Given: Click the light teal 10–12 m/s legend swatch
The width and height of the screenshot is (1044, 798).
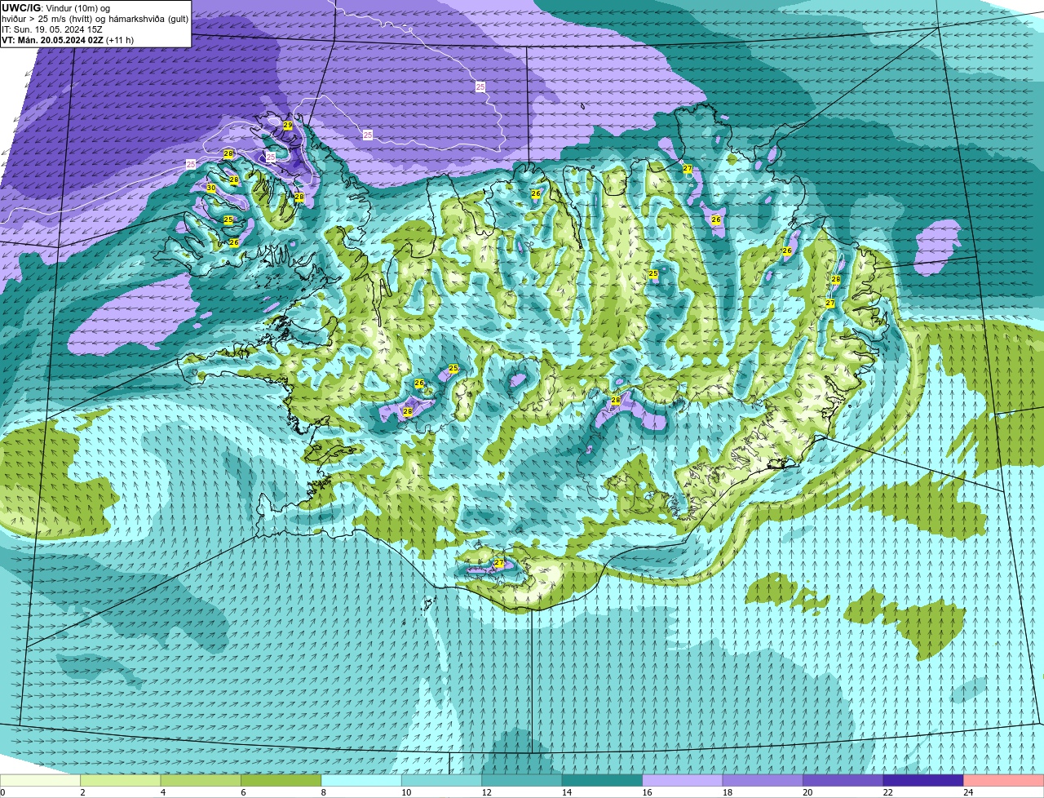Looking at the screenshot, I should (442, 780).
